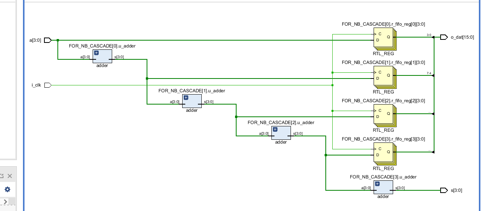The image size is (485, 211).
Task: Click the o_dat[15:0] port label
Action: (462, 37)
